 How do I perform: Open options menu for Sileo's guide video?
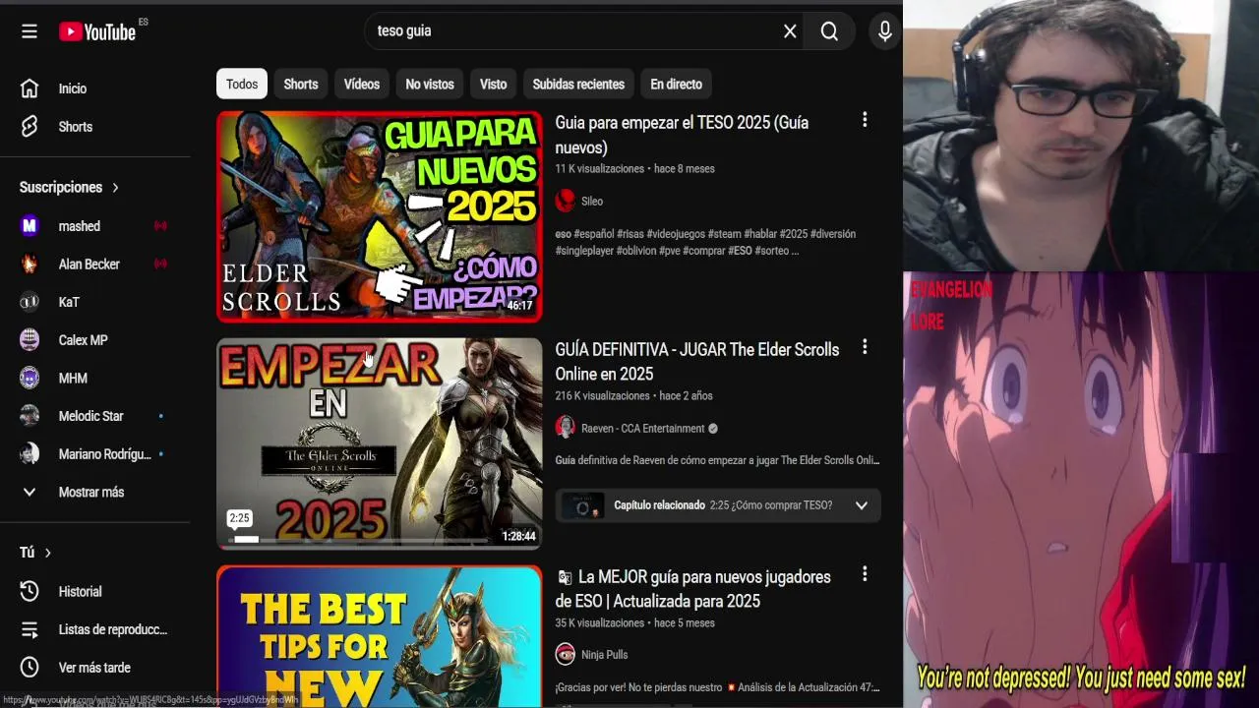coord(865,120)
